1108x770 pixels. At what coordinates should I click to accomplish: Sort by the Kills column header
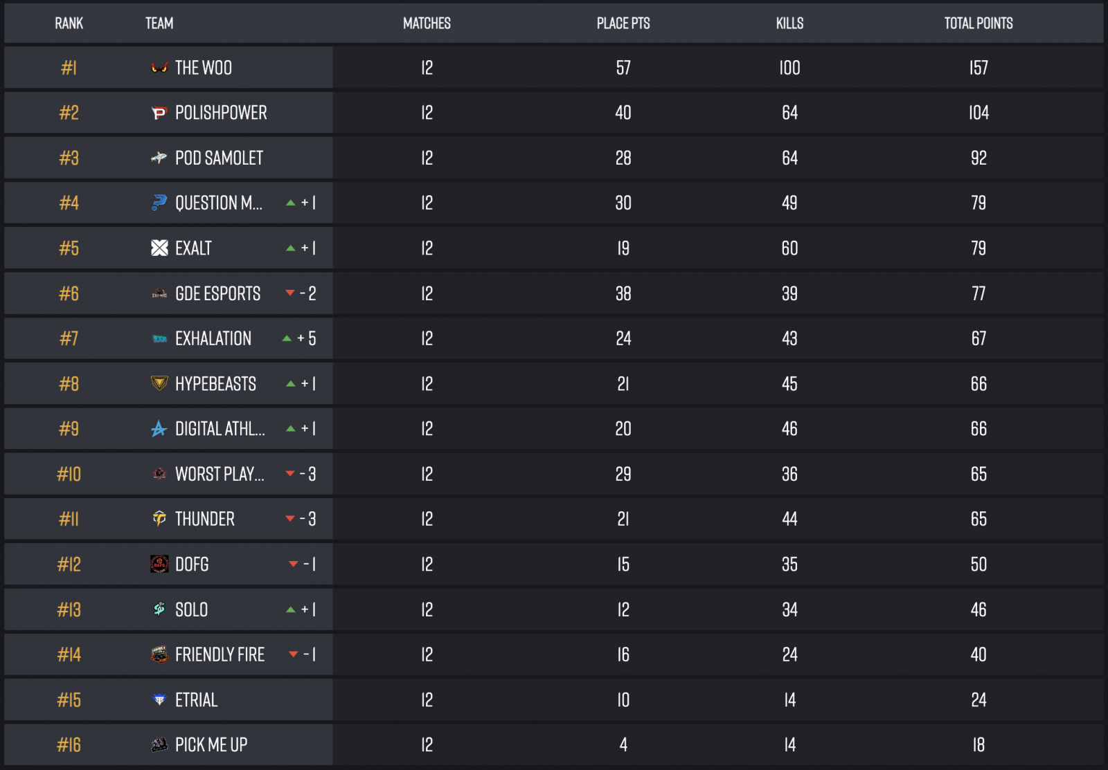point(789,24)
